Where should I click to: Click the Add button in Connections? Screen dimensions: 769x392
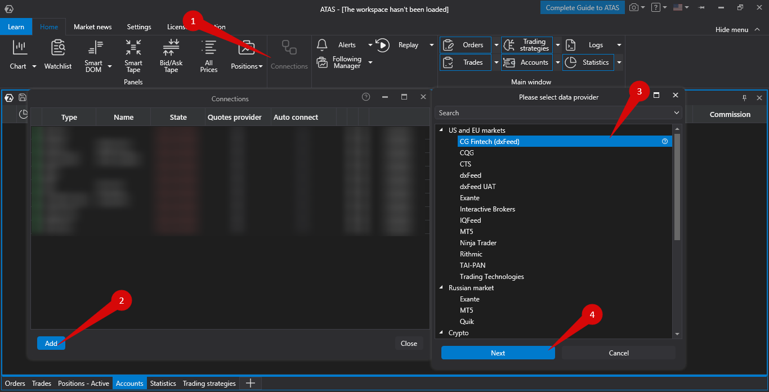[51, 343]
